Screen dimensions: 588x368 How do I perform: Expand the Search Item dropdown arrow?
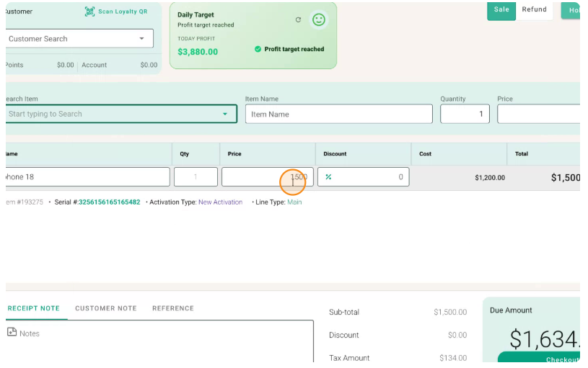225,114
